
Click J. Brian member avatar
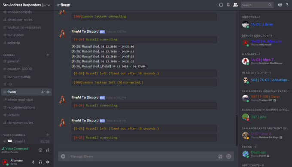click(245, 24)
